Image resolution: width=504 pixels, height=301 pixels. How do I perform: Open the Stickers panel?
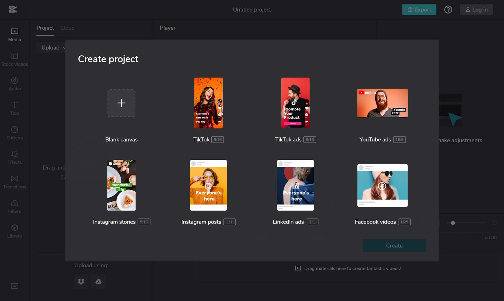(x=14, y=133)
